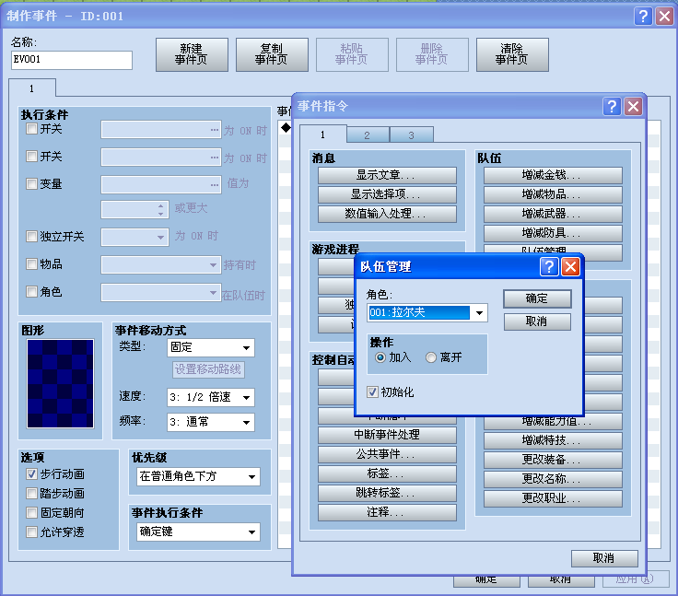
Task: Check the 踏步动画 option
Action: [31, 494]
